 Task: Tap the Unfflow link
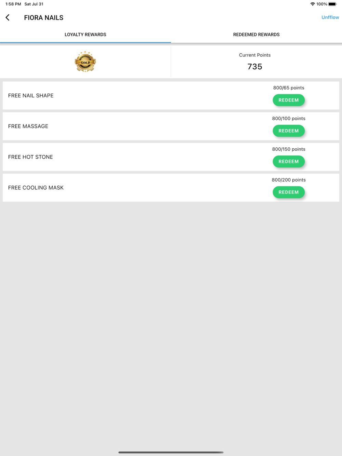tap(330, 17)
